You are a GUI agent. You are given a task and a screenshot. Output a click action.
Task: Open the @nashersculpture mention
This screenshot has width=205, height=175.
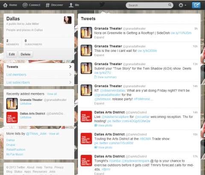pyautogui.click(x=115, y=117)
